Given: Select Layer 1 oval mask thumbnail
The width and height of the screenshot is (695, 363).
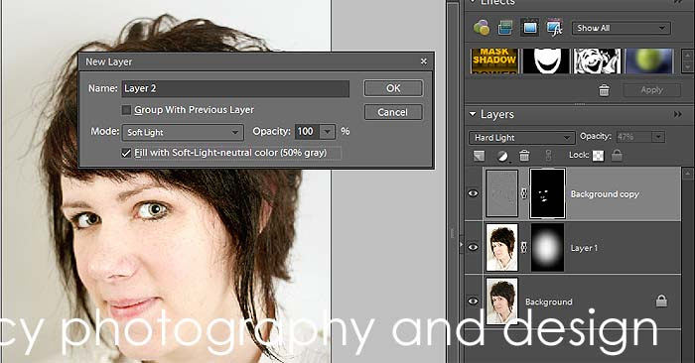Looking at the screenshot, I should click(547, 247).
